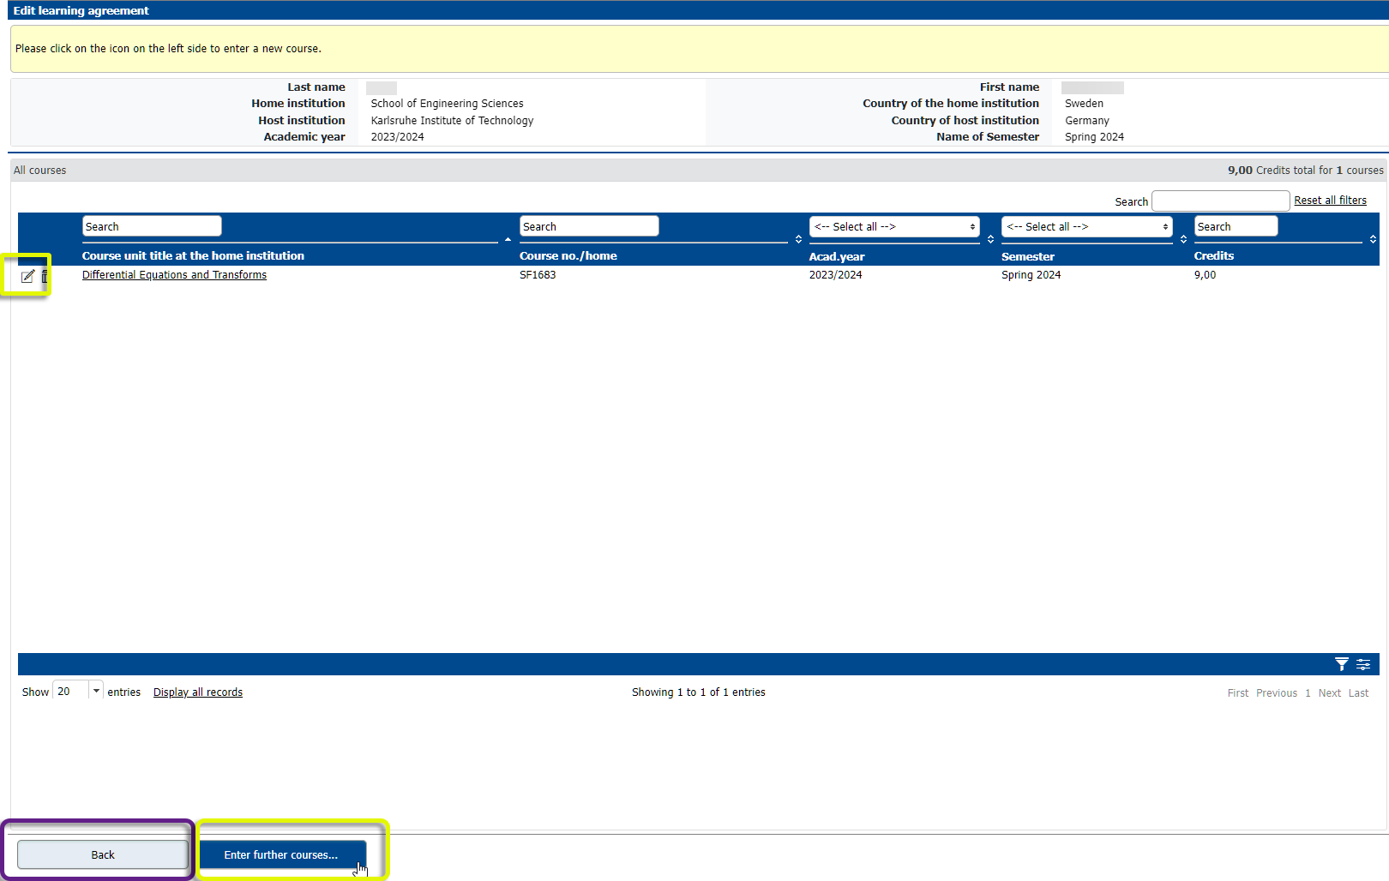Click the sort arrows for Course no./home
1389x881 pixels.
pos(798,239)
